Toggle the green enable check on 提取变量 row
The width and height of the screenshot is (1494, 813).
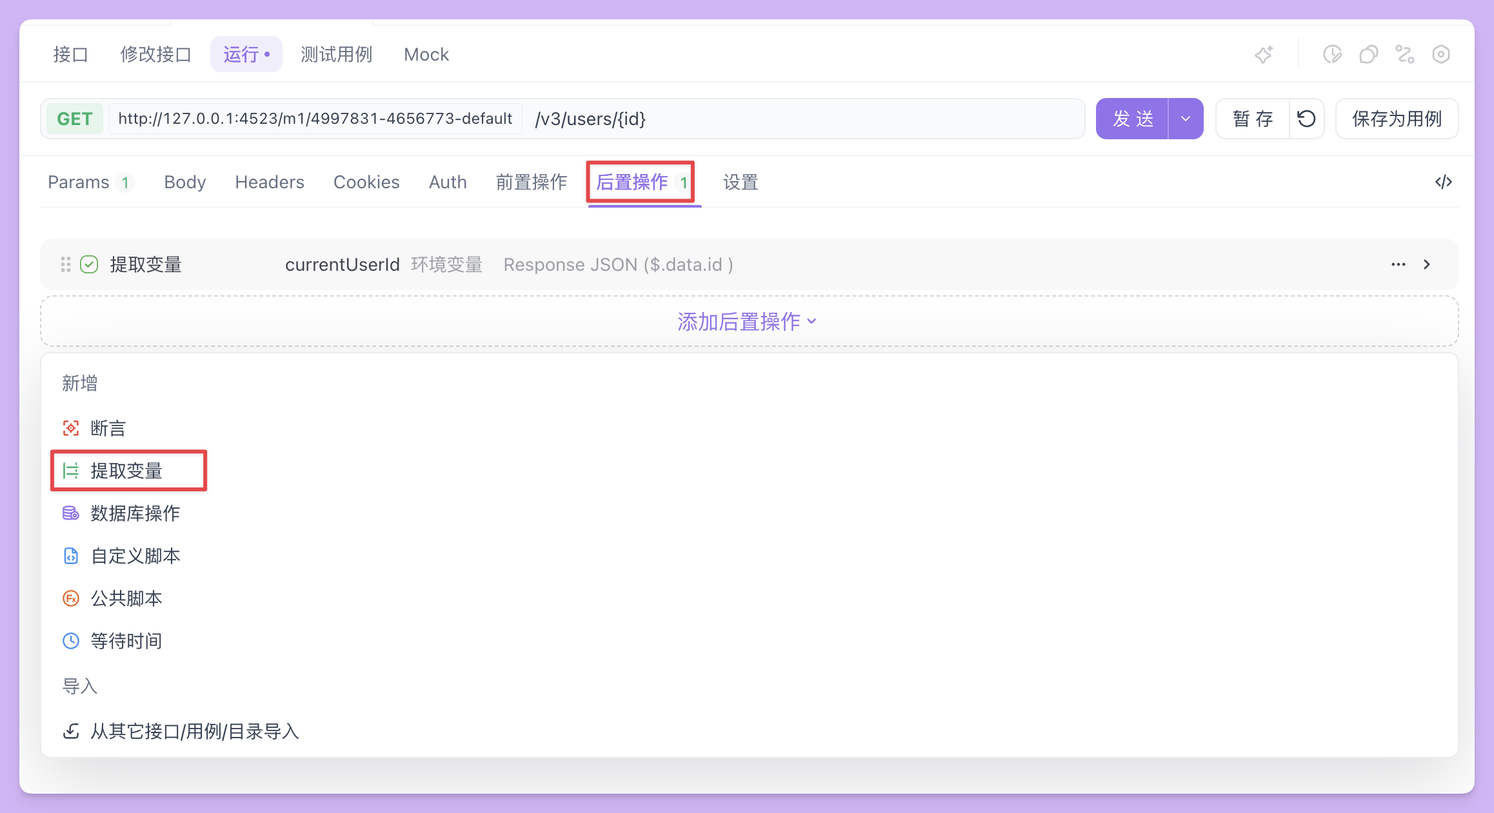click(89, 264)
